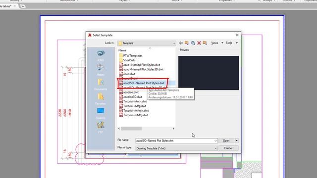Click the horizontal scrollbar thumb in file list
Viewport: 317px width, 178px height.
click(131, 129)
